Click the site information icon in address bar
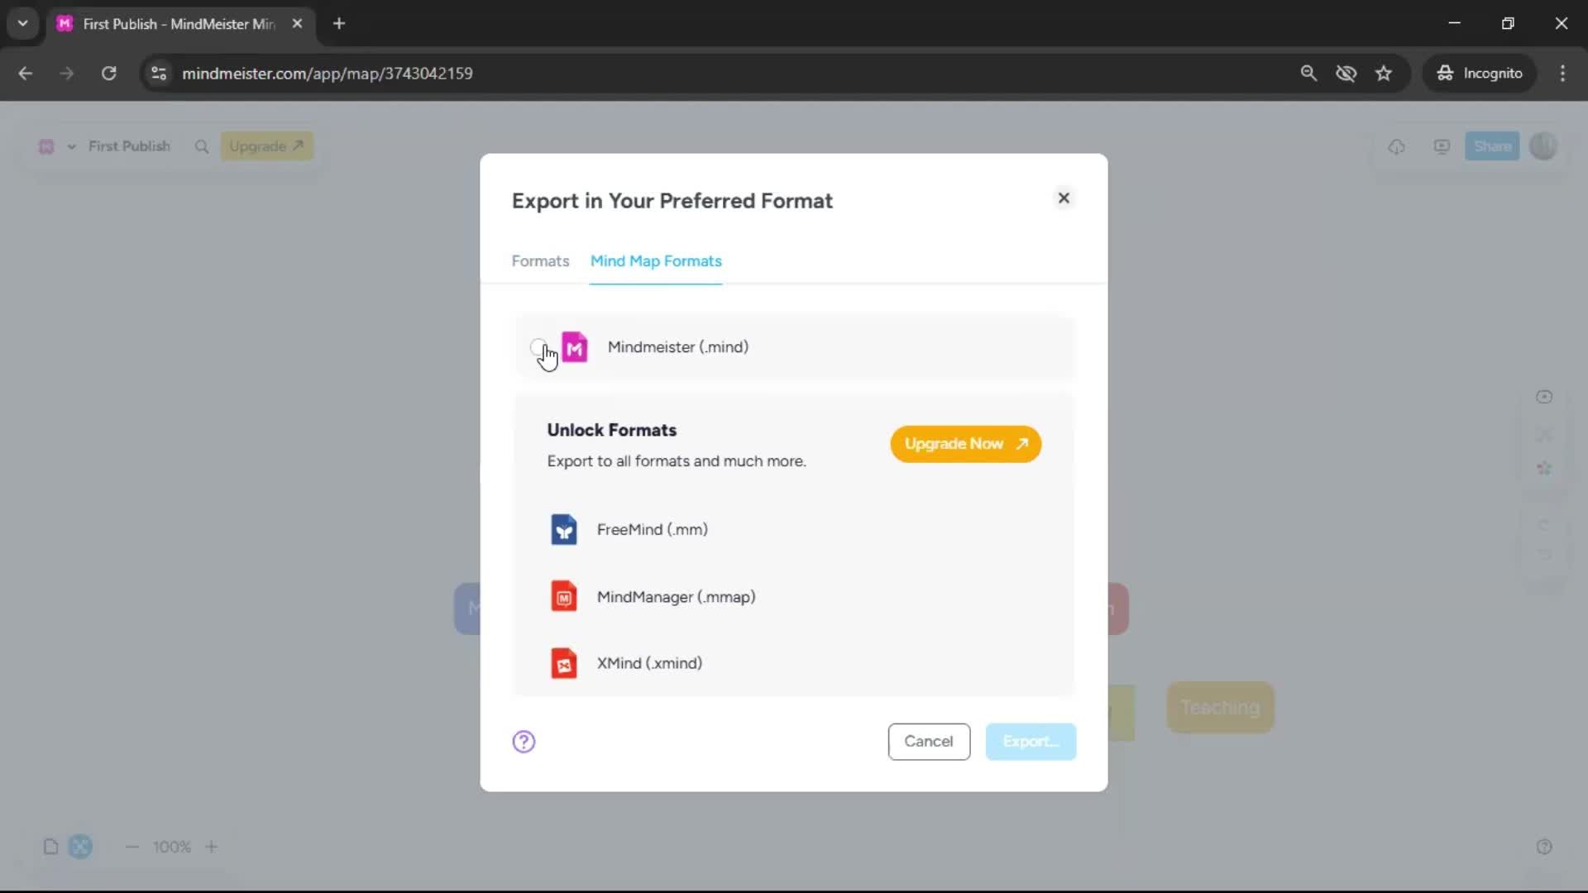The image size is (1588, 893). 159,74
